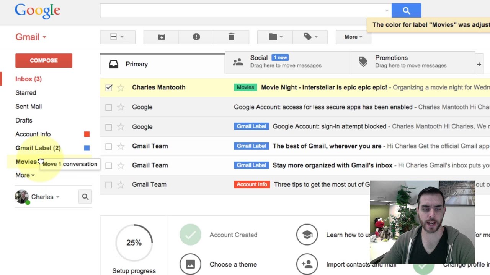Open the Gmail product dropdown
Screen dimensions: 490x275
[x=31, y=37]
